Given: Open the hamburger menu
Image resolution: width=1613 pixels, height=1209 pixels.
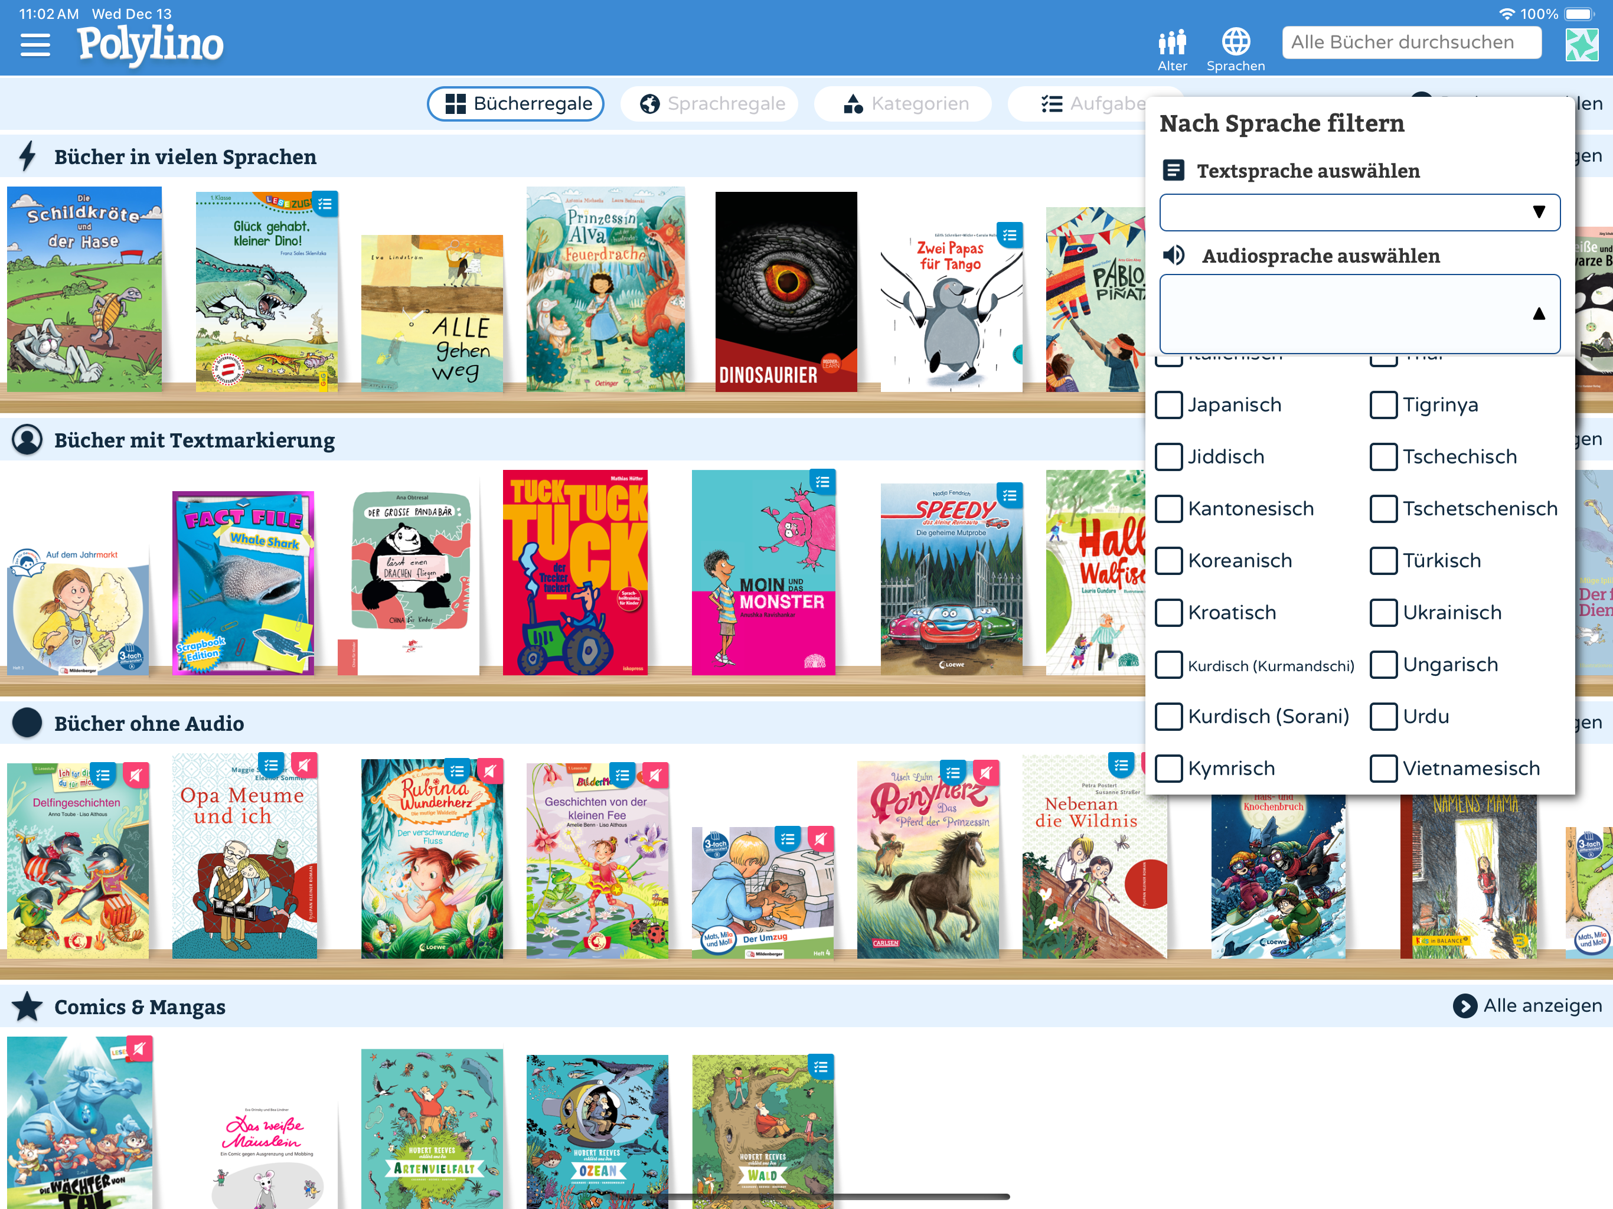Looking at the screenshot, I should (x=35, y=44).
